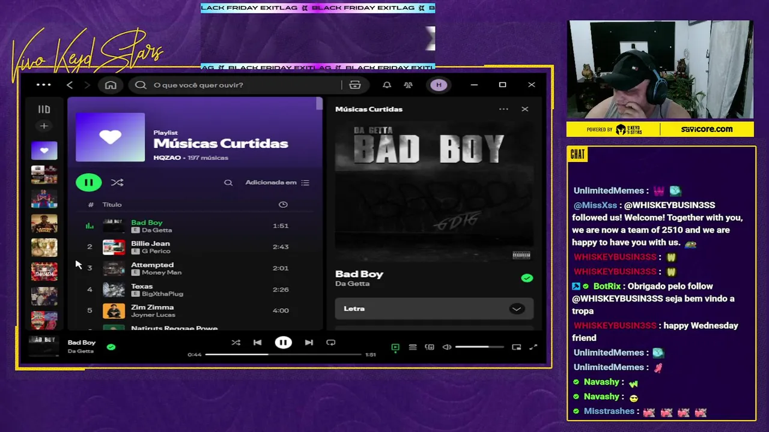The image size is (769, 432).
Task: Skip to next track
Action: click(x=309, y=343)
